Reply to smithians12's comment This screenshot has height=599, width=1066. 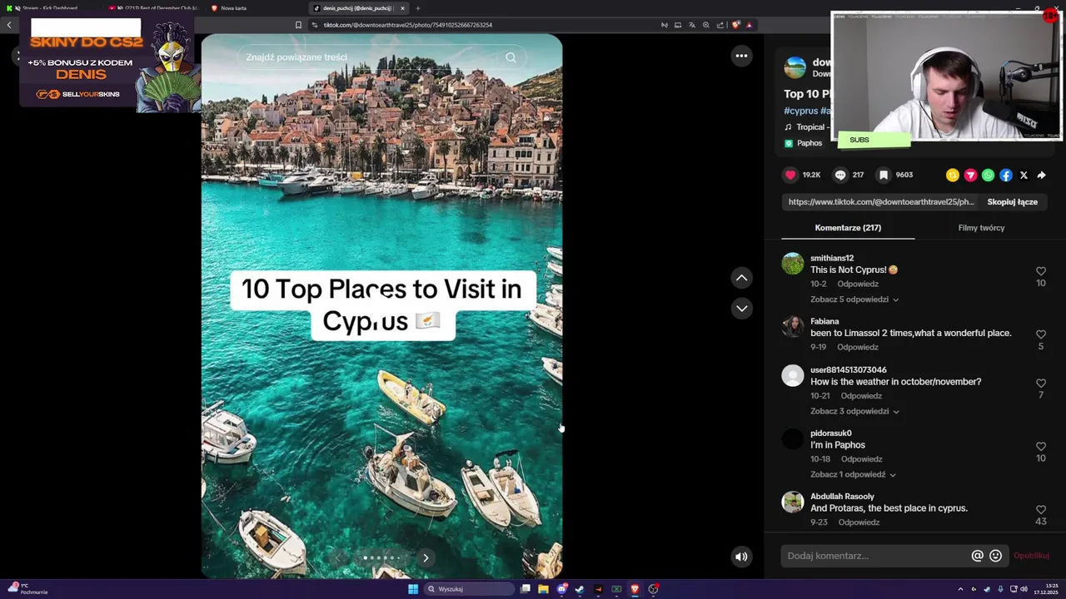point(858,284)
